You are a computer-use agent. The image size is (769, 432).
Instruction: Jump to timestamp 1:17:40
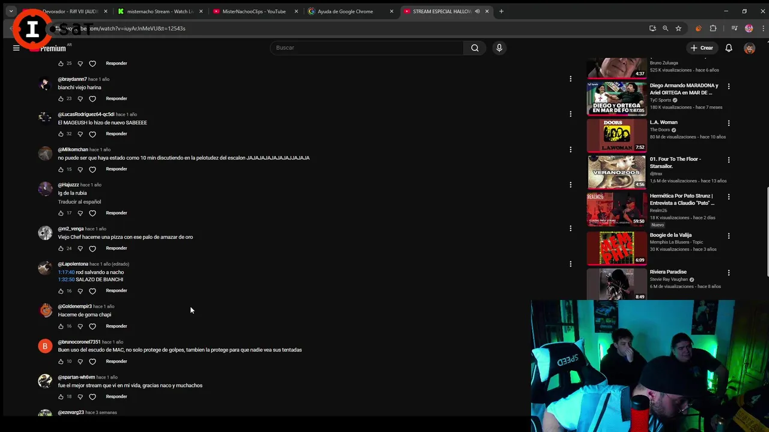pos(66,272)
